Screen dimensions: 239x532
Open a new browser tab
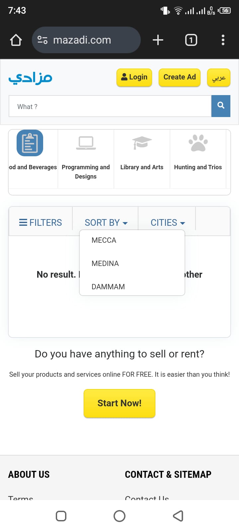pyautogui.click(x=158, y=40)
